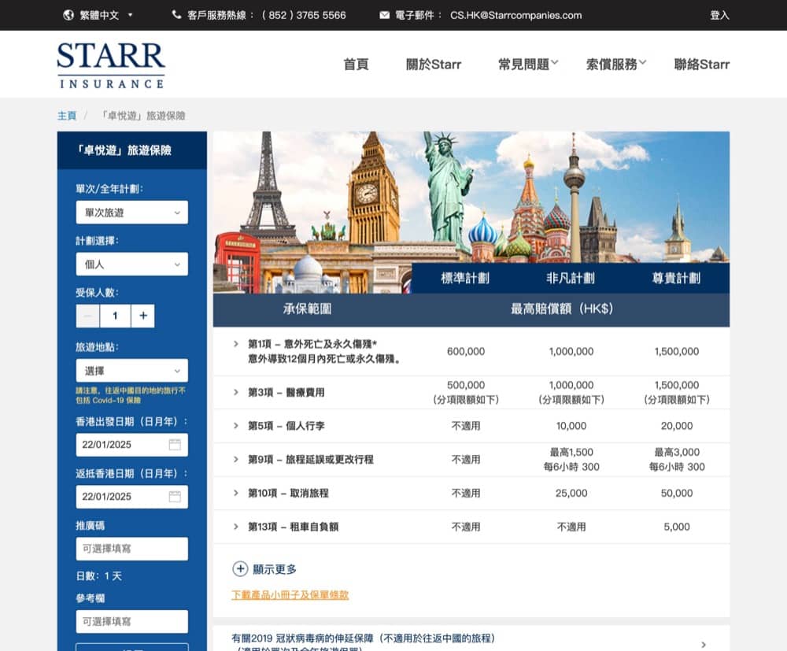Click the 參考欄 reference field
This screenshot has height=651, width=787.
point(132,621)
